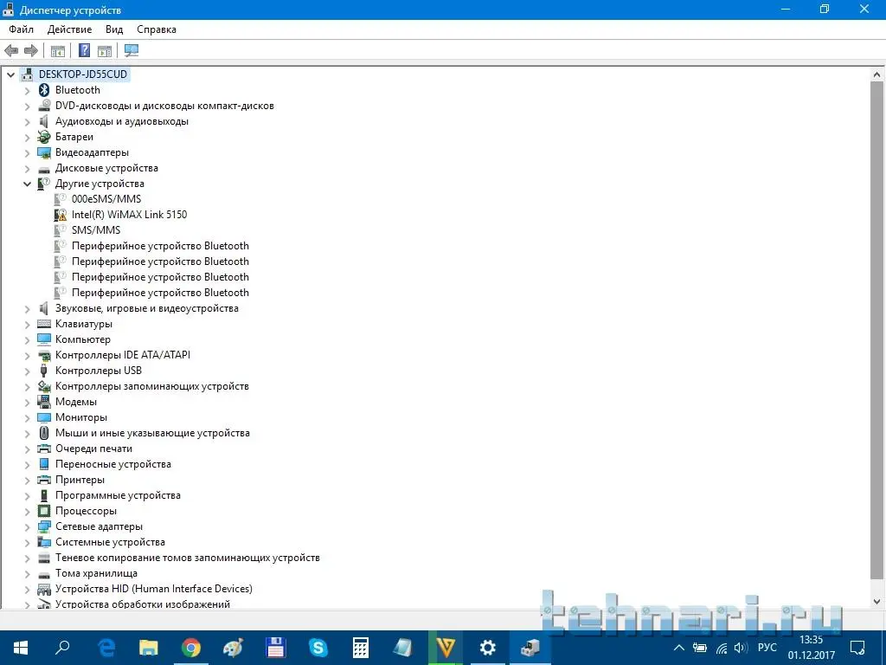Scan for hardware changes monitor icon
Screen dimensions: 886x665
point(132,51)
